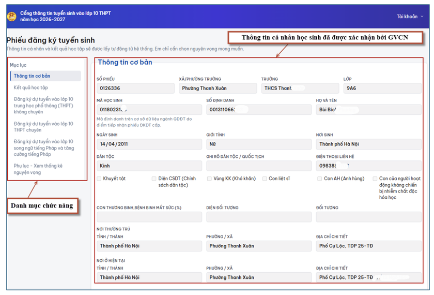The width and height of the screenshot is (434, 295).
Task: Open the Tài khoản account dropdown
Action: coord(410,17)
